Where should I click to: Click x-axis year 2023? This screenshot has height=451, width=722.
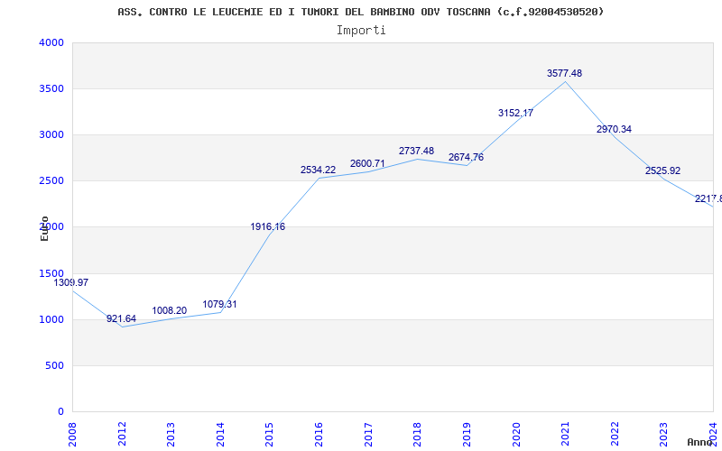[x=663, y=435]
